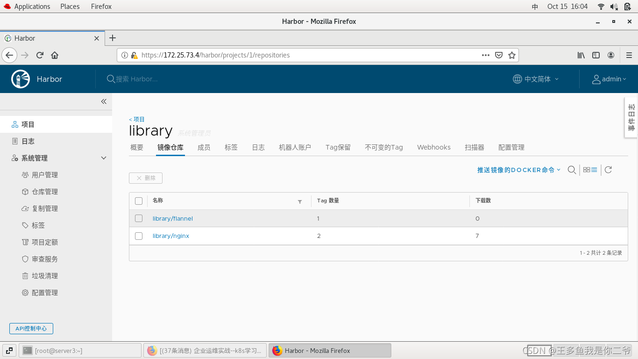Open the 不可变的Tag tab
This screenshot has height=359, width=638.
[x=384, y=147]
